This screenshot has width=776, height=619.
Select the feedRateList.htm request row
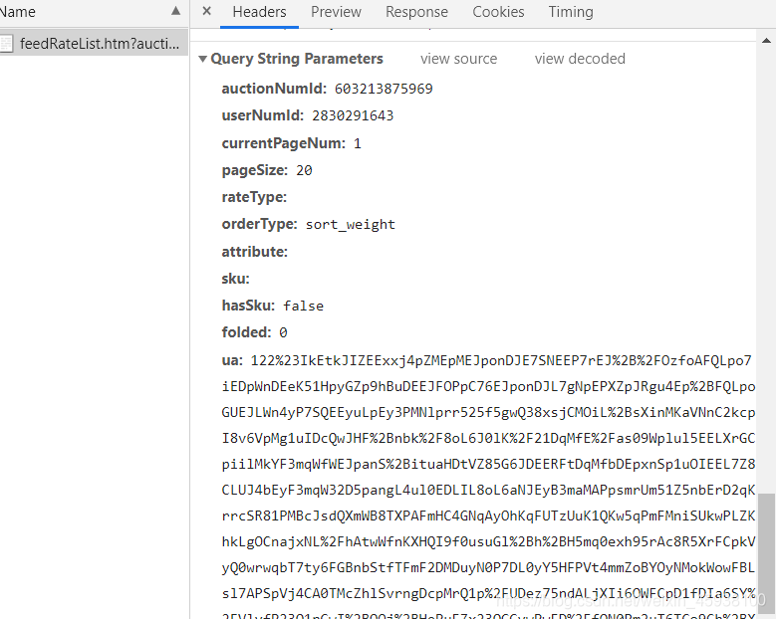(x=94, y=44)
